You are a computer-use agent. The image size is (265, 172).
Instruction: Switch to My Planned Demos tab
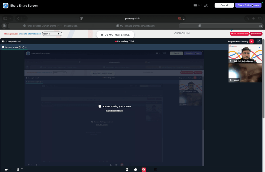136,26
